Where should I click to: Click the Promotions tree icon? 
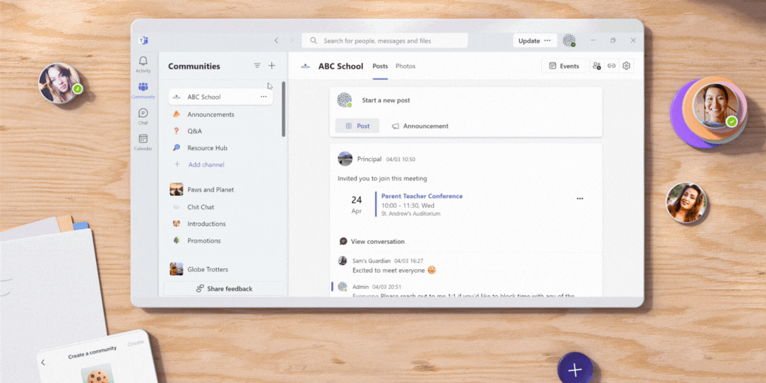(177, 240)
